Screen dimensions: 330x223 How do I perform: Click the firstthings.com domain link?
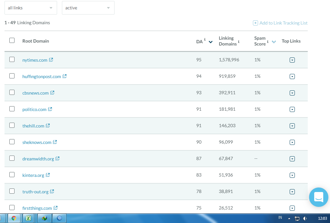(x=37, y=208)
